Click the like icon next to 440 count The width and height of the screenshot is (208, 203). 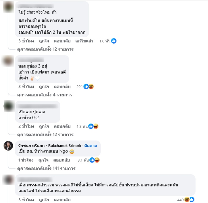point(192,200)
